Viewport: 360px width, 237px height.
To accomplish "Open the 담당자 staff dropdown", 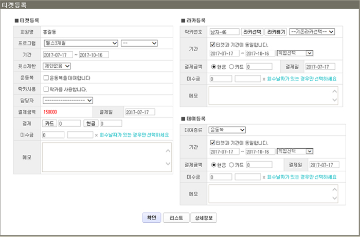I will tap(71, 100).
